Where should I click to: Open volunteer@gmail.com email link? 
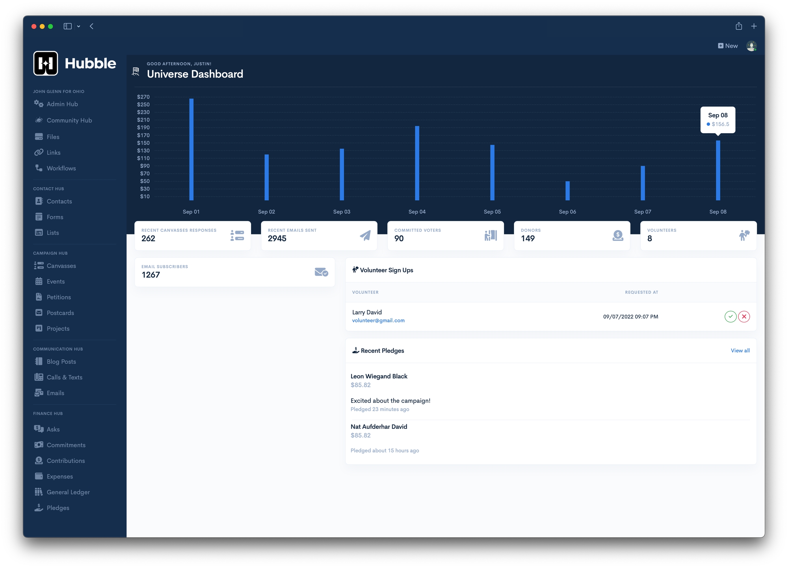click(378, 321)
